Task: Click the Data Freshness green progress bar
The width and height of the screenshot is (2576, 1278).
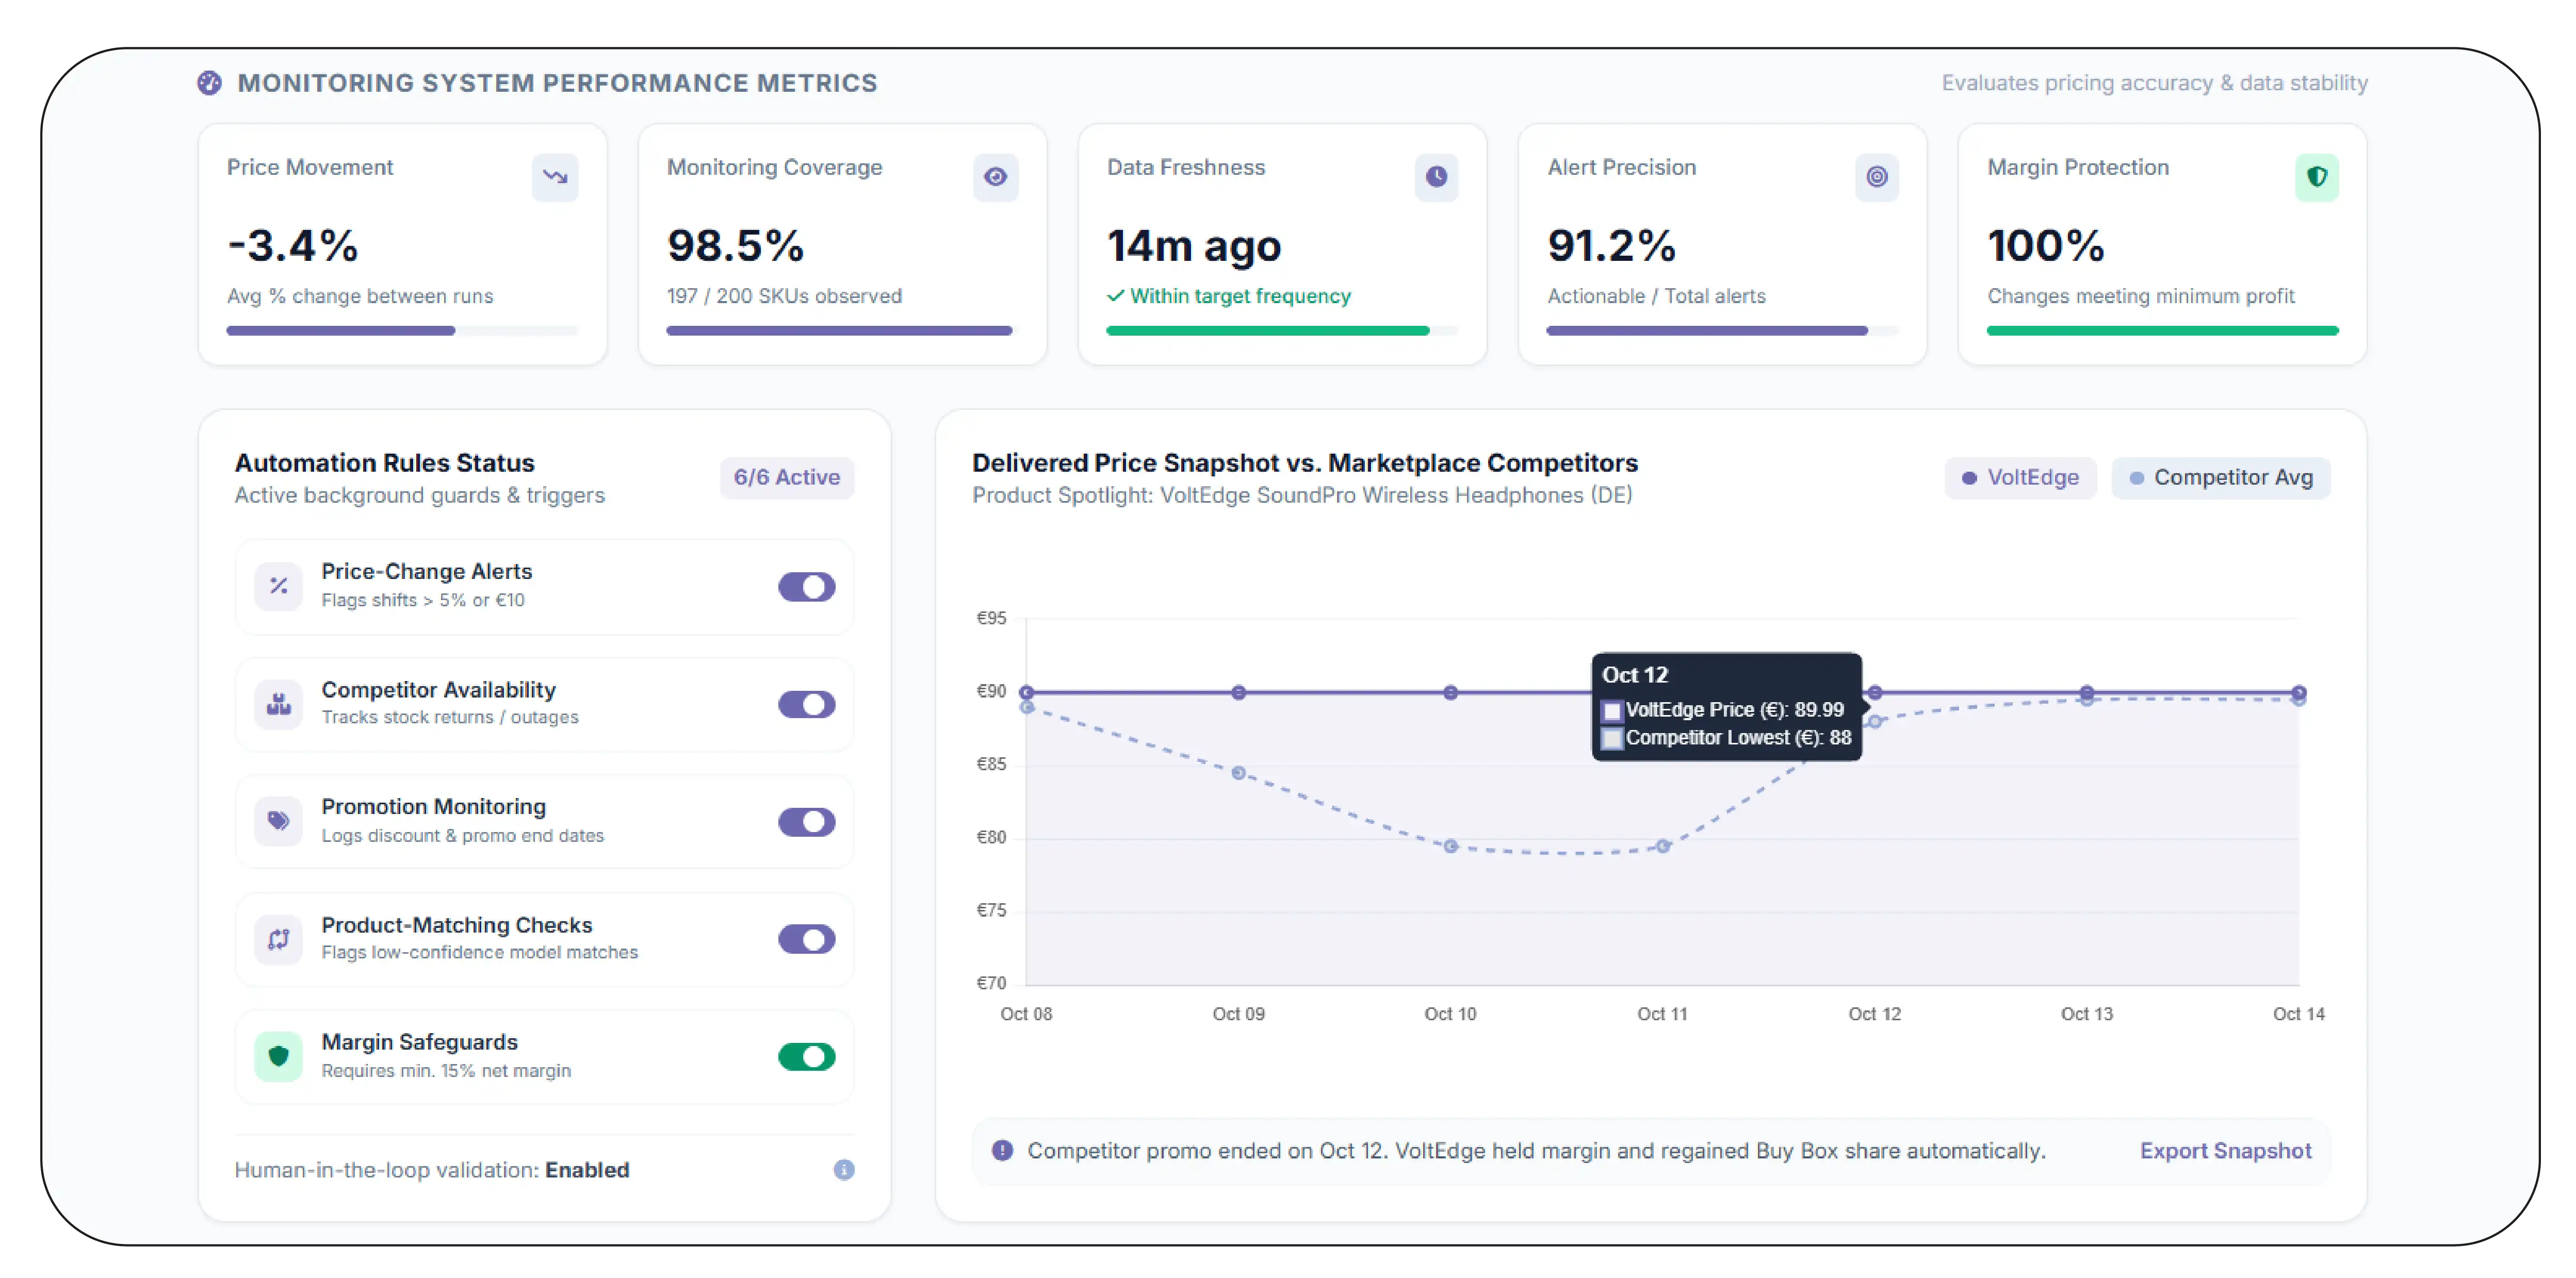Action: (1282, 331)
